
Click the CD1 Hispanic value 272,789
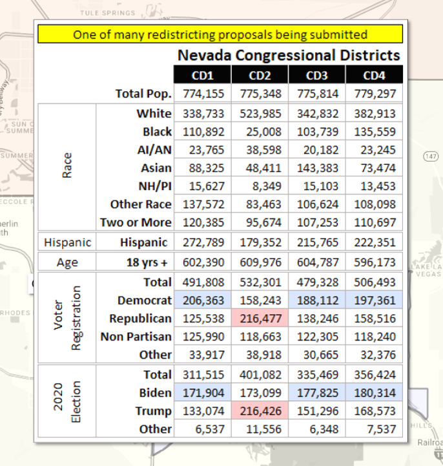point(201,243)
